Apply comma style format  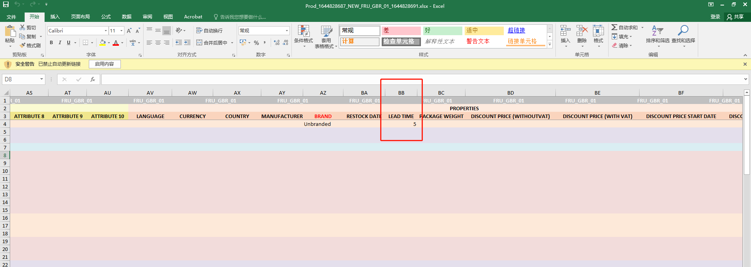pos(265,43)
